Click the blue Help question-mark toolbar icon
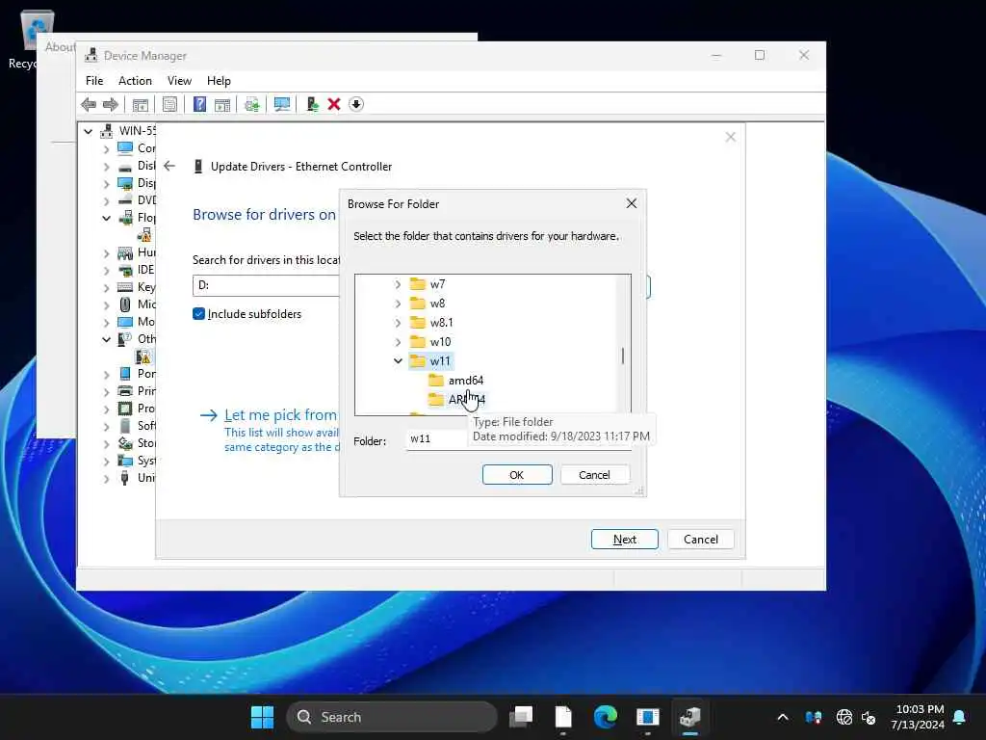 (x=199, y=104)
